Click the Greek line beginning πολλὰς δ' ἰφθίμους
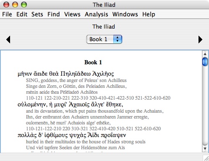This screenshot has width=209, height=161. 72,135
